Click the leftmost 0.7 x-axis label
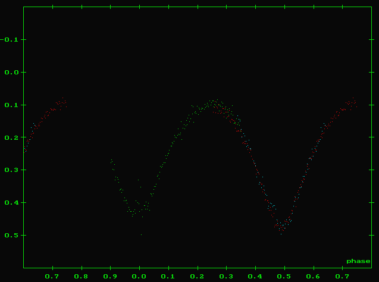 pos(52,277)
